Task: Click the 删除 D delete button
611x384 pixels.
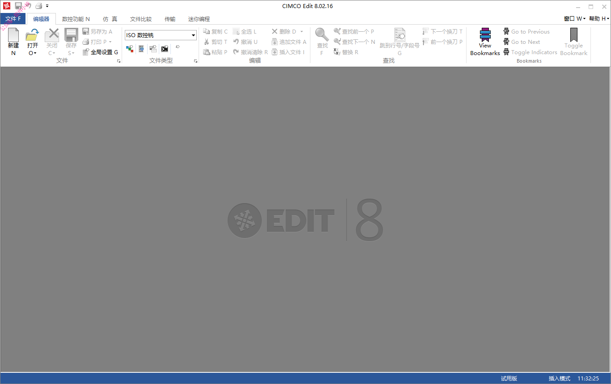Action: [x=284, y=31]
